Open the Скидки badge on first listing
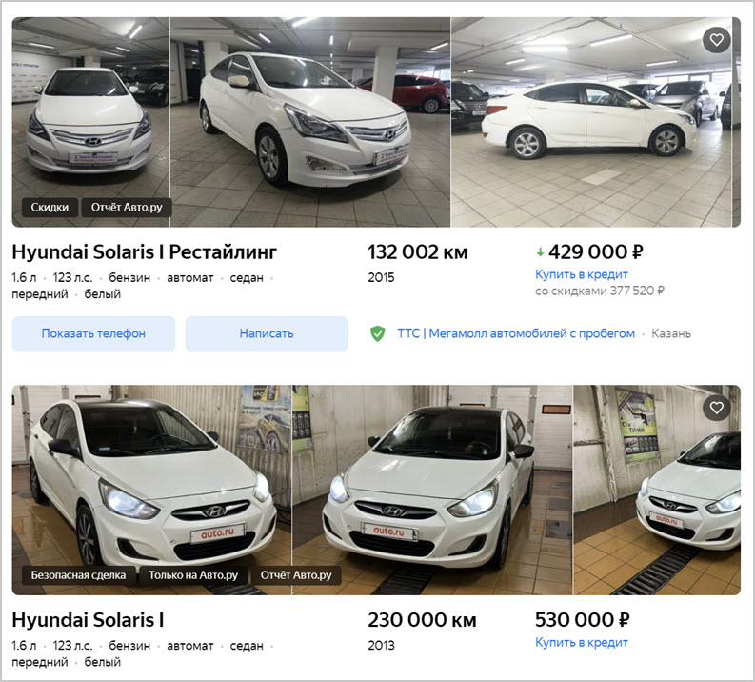The height and width of the screenshot is (682, 755). [x=50, y=207]
